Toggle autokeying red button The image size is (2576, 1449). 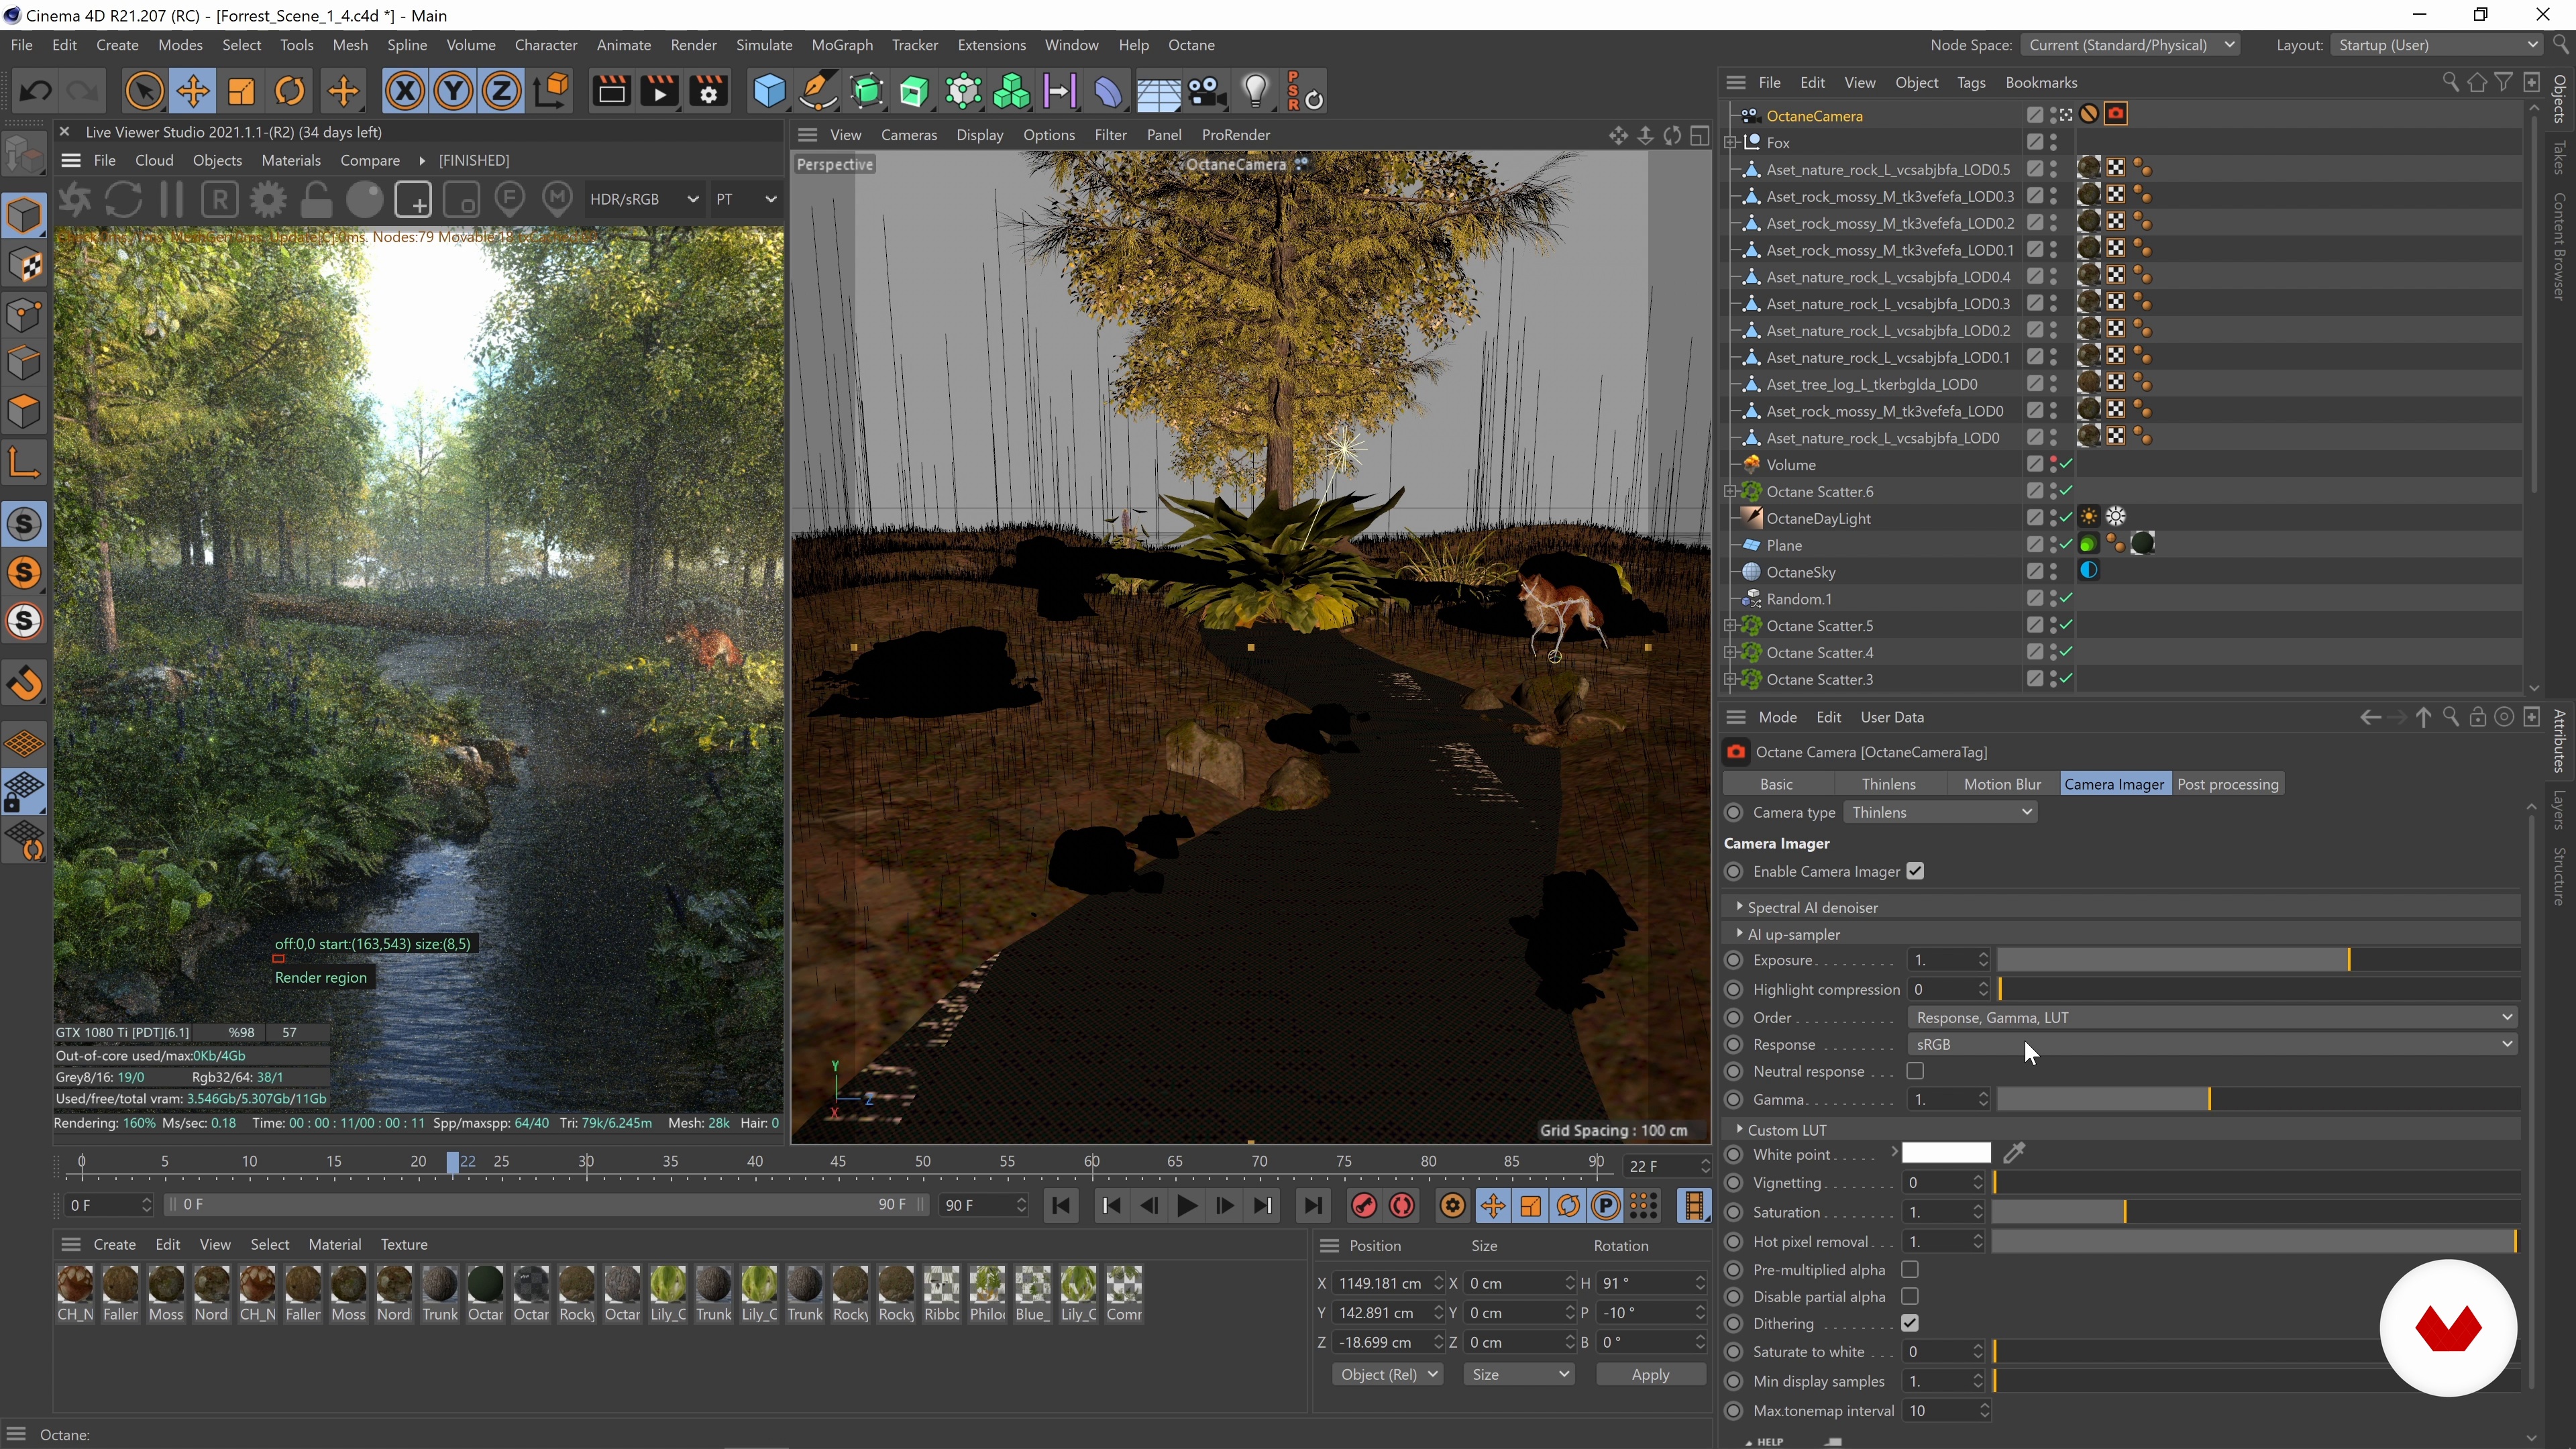[x=1402, y=1206]
